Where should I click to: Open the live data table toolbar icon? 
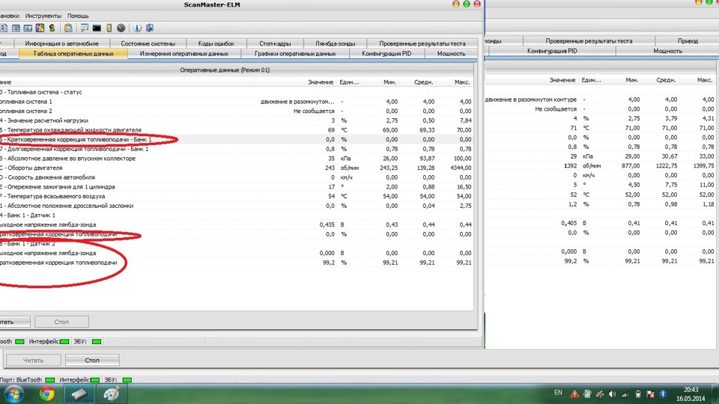tap(16, 28)
